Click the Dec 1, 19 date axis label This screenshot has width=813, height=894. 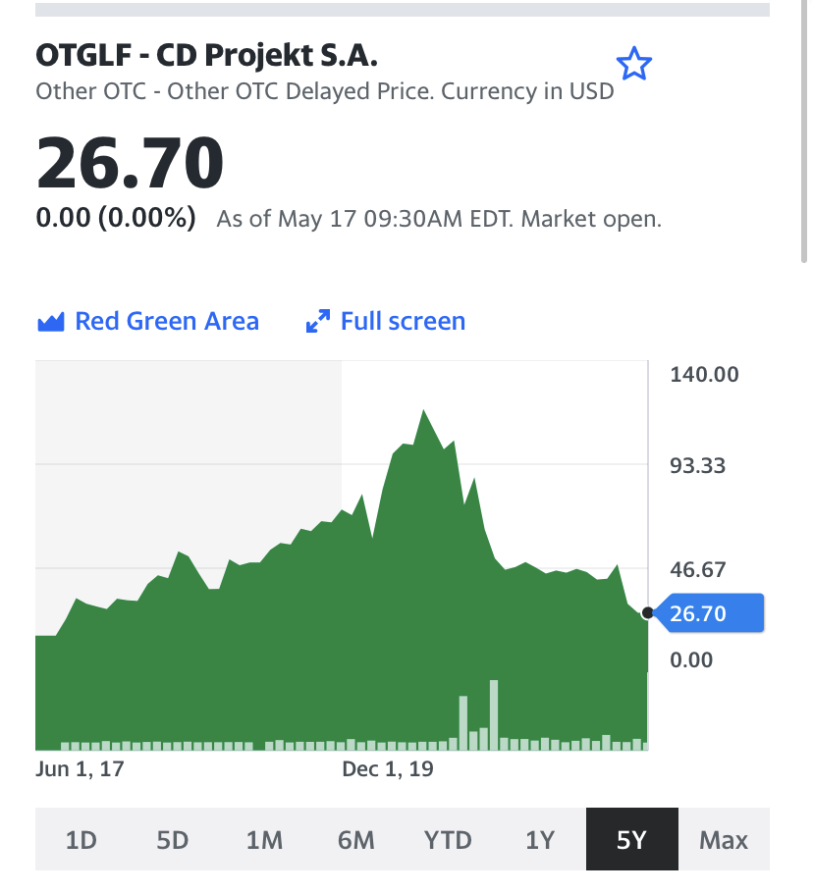coord(387,769)
